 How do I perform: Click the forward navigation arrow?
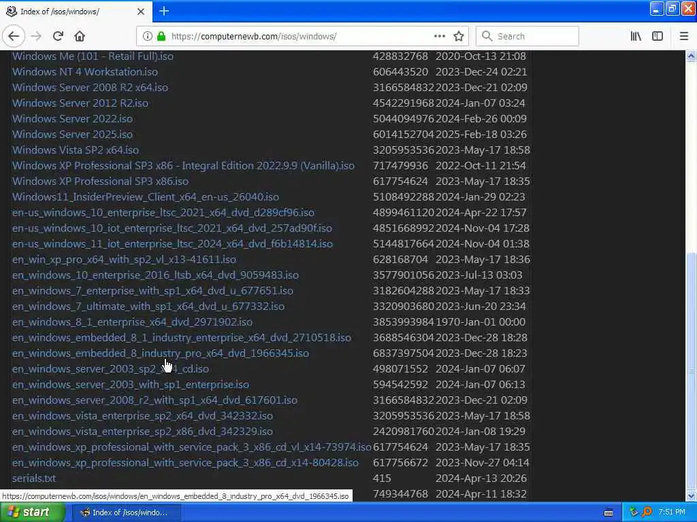tap(36, 37)
